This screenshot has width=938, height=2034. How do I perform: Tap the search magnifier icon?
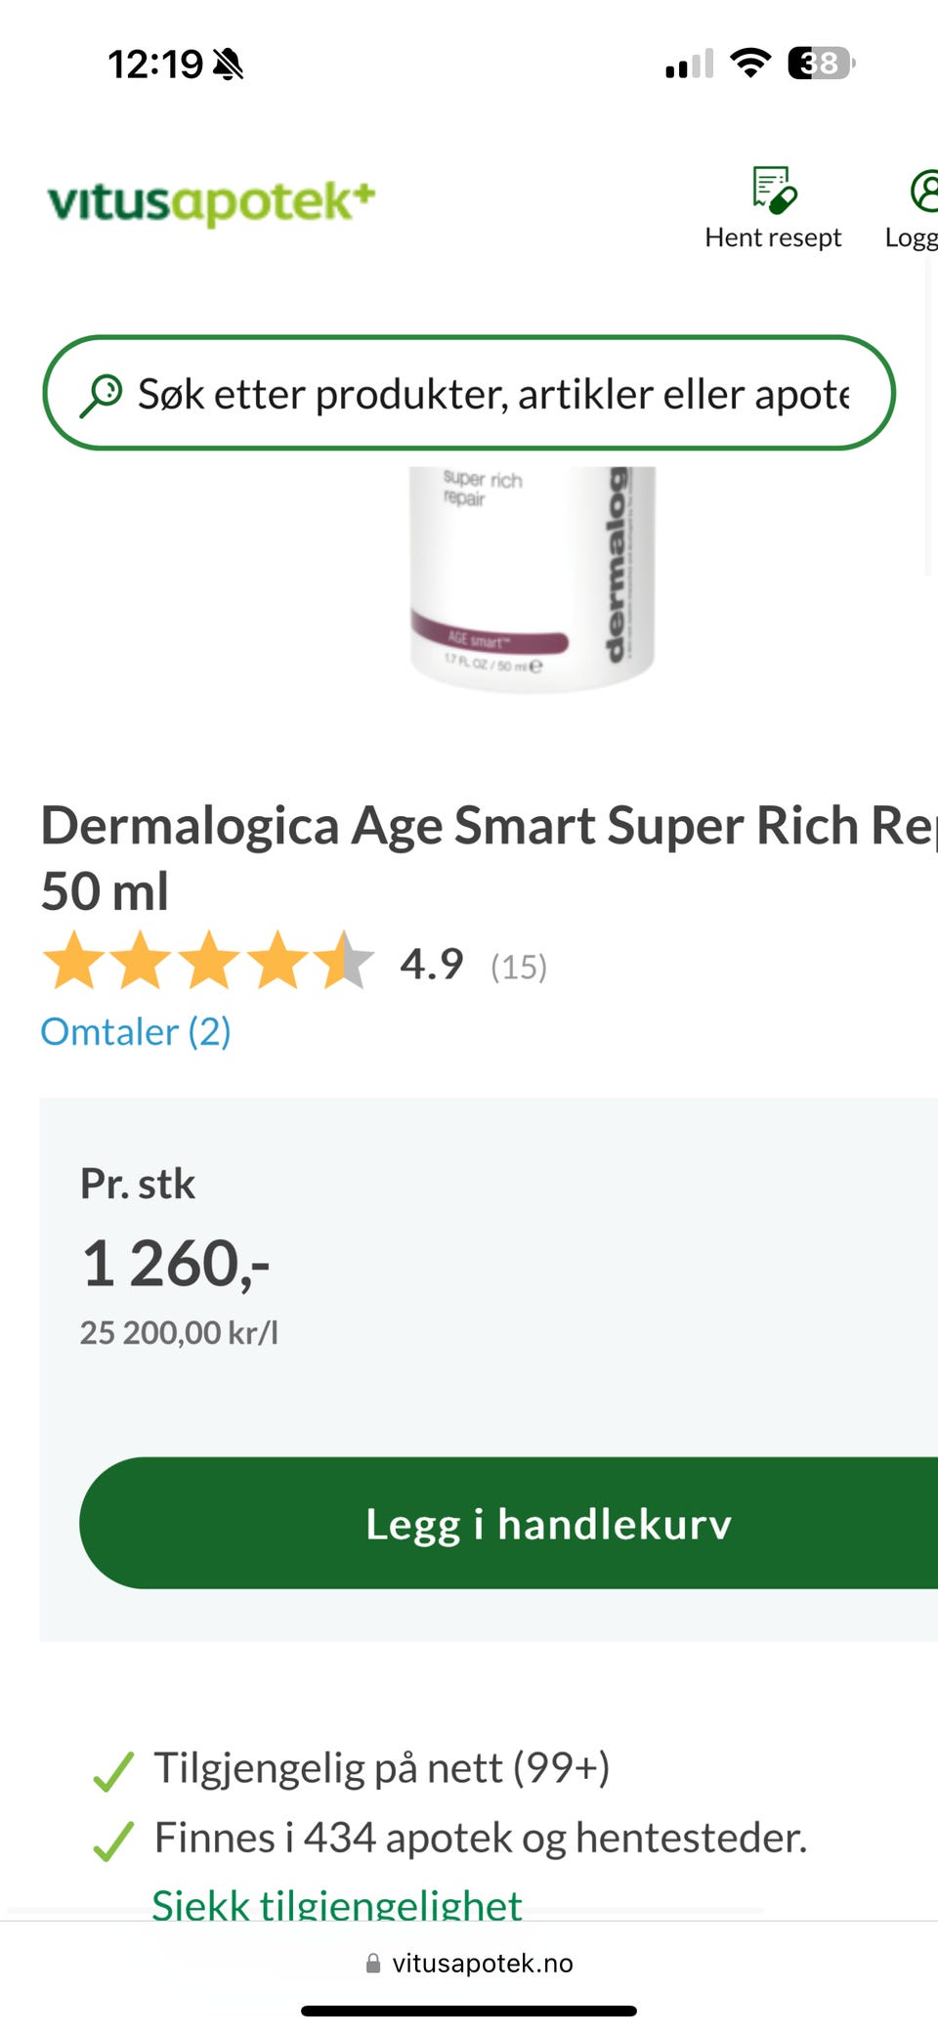[101, 394]
